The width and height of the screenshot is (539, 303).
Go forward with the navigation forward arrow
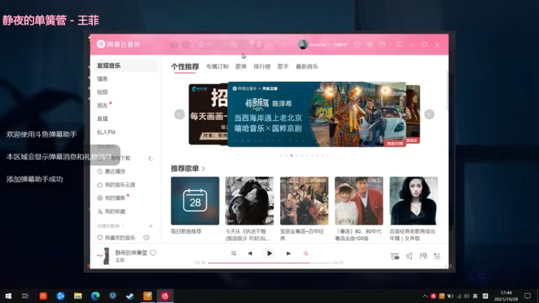pyautogui.click(x=186, y=44)
